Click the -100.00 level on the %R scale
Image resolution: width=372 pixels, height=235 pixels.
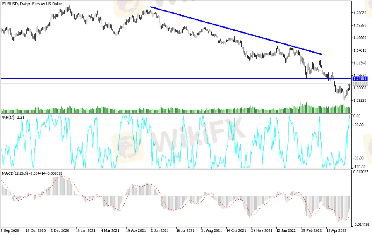point(360,167)
